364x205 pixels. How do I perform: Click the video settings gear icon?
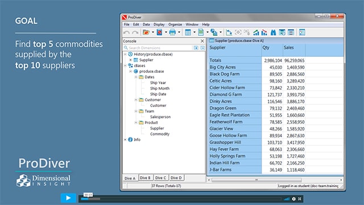click(x=294, y=199)
